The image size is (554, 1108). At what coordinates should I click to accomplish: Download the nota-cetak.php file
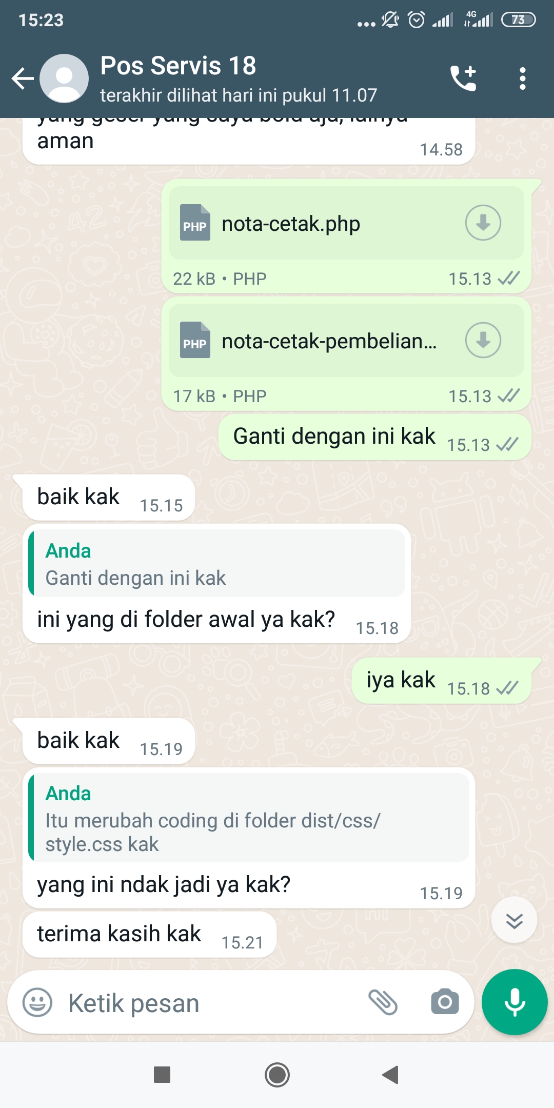click(x=483, y=223)
